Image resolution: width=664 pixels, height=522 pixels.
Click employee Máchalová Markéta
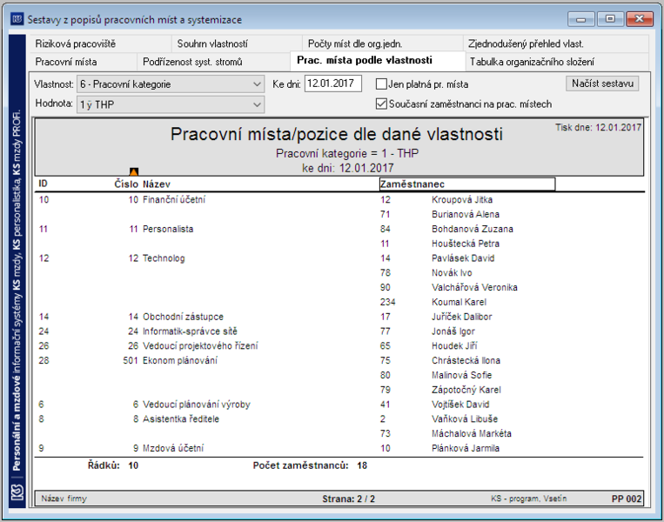coord(472,433)
